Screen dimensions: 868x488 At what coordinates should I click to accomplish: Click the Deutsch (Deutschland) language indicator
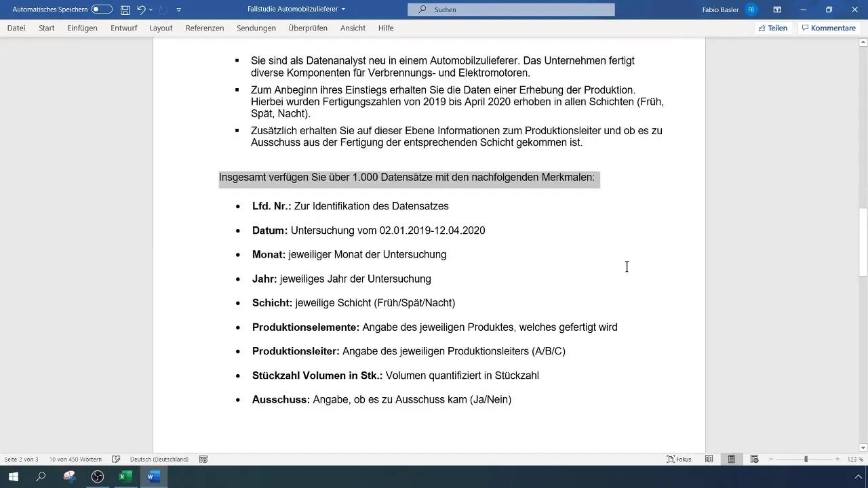pos(159,459)
